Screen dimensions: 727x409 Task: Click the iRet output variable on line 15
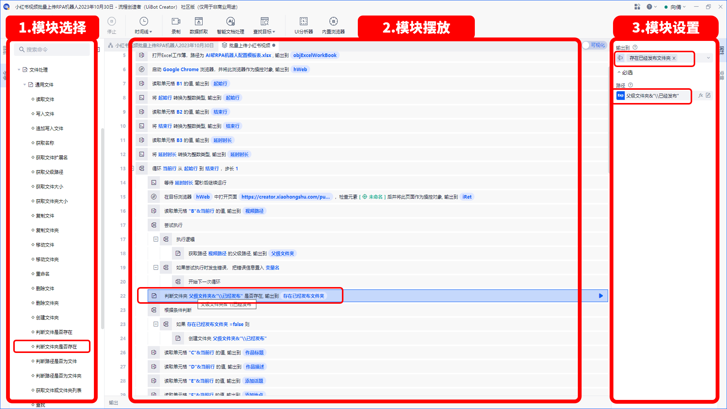point(467,197)
